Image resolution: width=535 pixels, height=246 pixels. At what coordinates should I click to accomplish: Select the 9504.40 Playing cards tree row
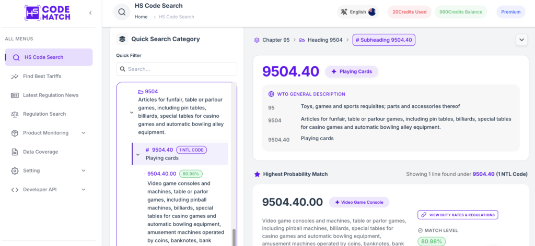pyautogui.click(x=180, y=154)
